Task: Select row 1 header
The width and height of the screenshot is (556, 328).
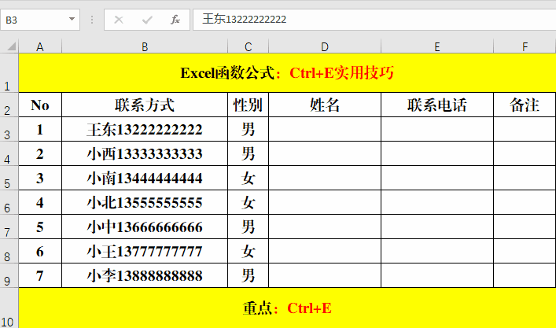Action: point(9,73)
